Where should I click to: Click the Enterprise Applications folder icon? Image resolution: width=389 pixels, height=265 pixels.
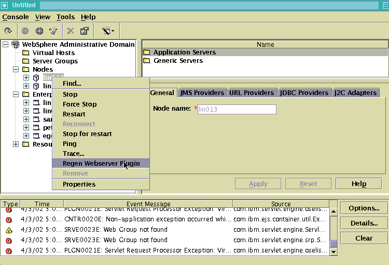[x=25, y=94]
